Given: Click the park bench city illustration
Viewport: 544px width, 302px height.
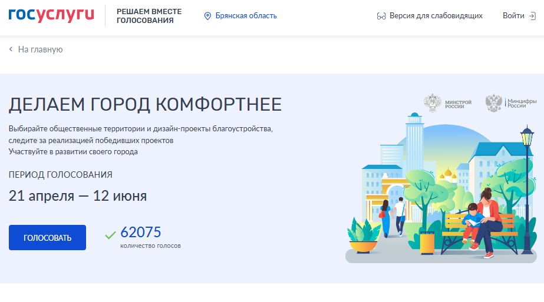Looking at the screenshot, I should coord(441,188).
